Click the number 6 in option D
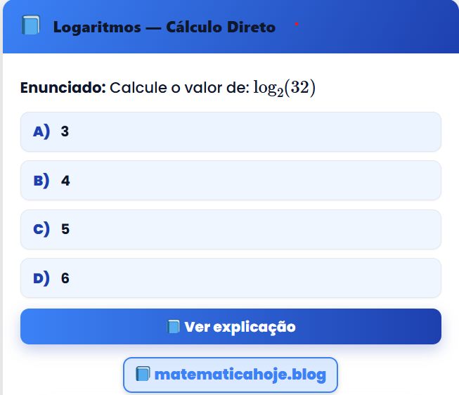This screenshot has height=395, width=459. 65,278
